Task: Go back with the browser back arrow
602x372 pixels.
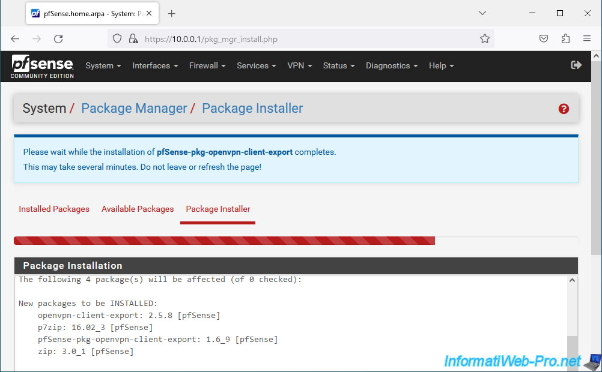Action: pos(15,39)
